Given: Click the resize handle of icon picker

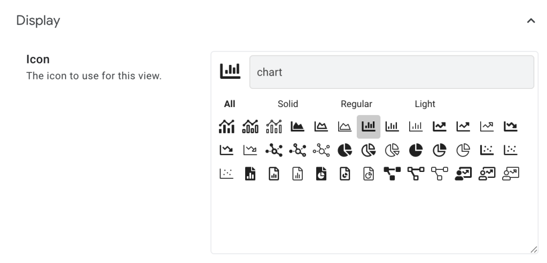Looking at the screenshot, I should [533, 249].
